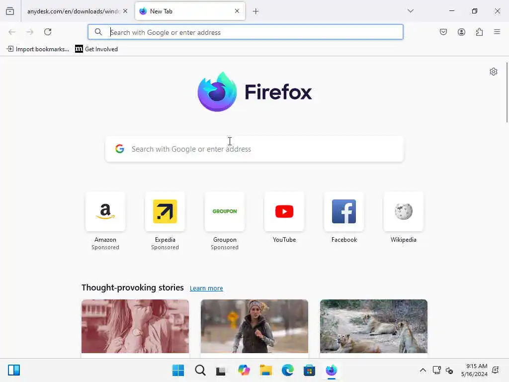Open File Explorer from taskbar
Screen dimensions: 509x382
265,370
